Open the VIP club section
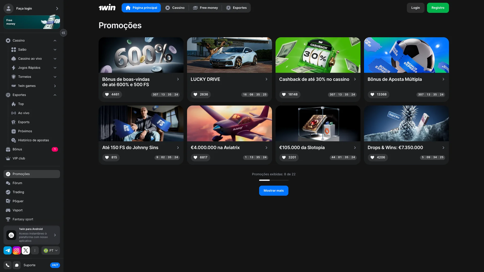 [19, 158]
